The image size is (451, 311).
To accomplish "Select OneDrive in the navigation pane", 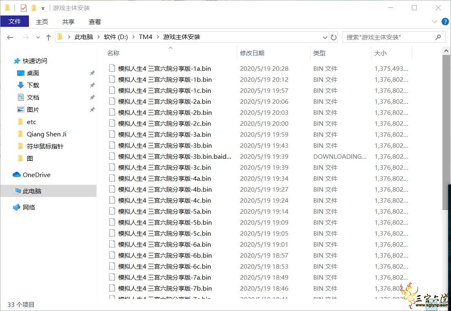I will pos(37,175).
